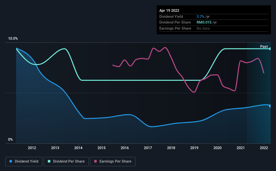Toggle the Earnings Per Share legend button
This screenshot has width=276, height=171.
point(113,162)
